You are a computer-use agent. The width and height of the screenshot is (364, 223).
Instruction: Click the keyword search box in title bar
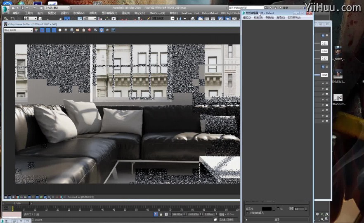tap(246, 8)
